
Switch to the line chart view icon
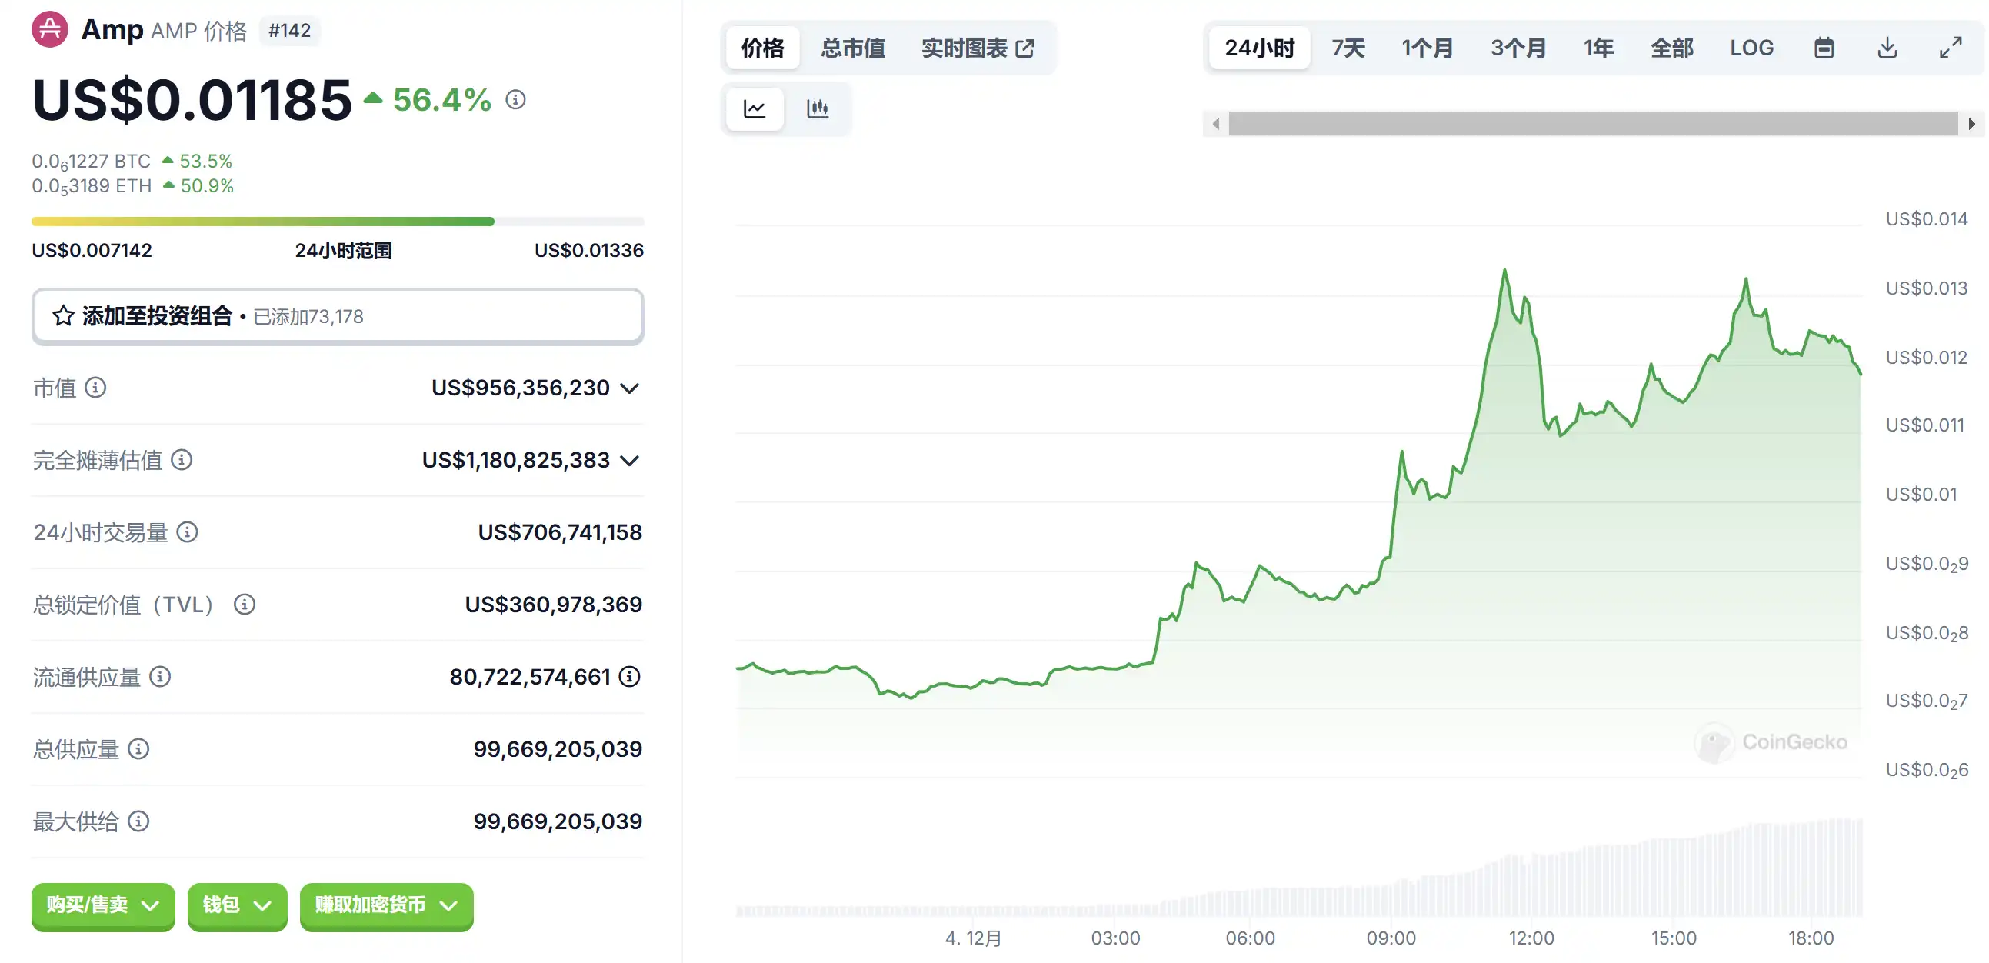(x=755, y=109)
